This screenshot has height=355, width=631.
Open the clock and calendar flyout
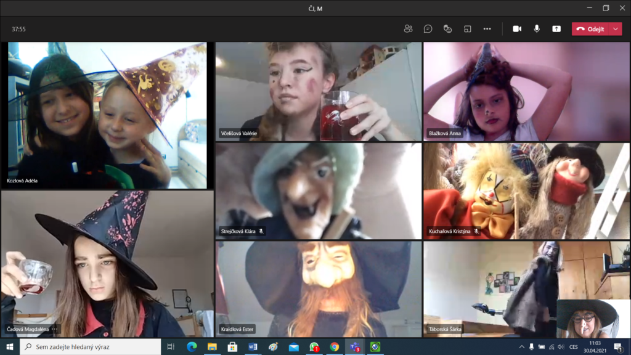(x=595, y=346)
